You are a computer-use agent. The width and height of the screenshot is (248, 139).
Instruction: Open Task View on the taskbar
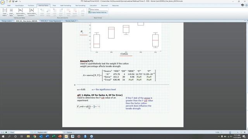coord(22,136)
